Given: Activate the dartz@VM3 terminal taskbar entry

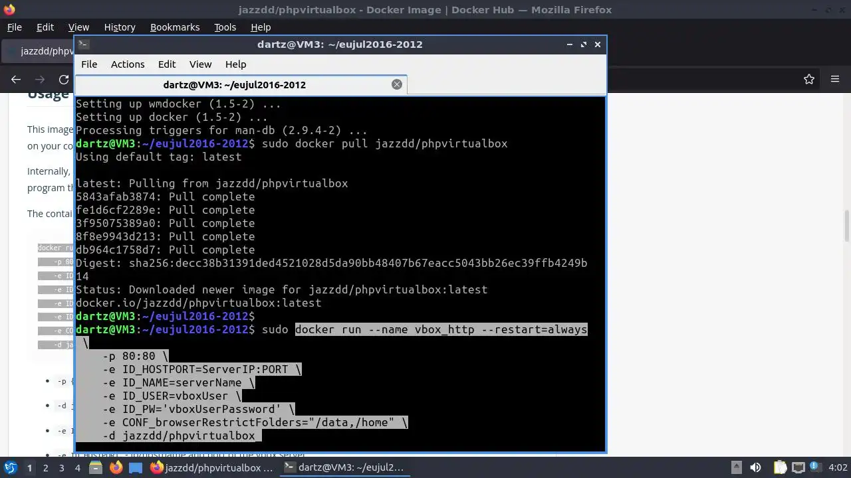Looking at the screenshot, I should click(345, 467).
